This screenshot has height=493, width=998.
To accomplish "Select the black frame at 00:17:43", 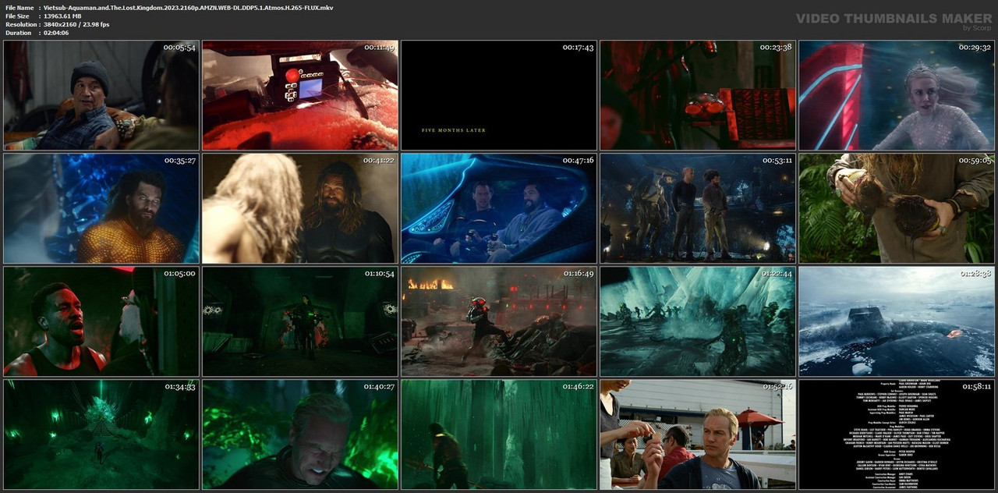I will 499,95.
